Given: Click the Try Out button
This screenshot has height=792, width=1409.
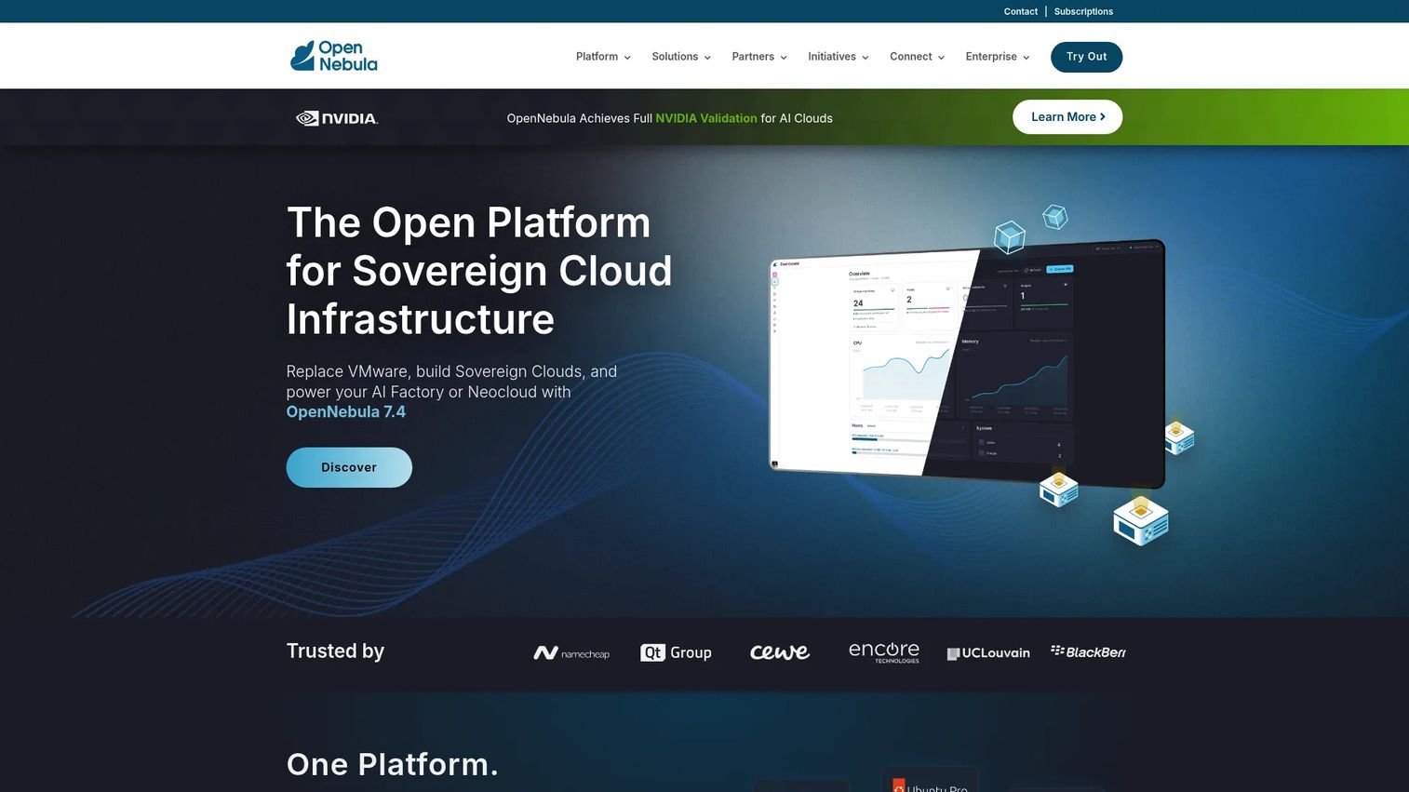Looking at the screenshot, I should (1086, 57).
